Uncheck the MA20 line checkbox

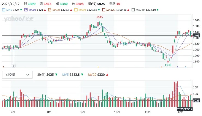click(50, 10)
